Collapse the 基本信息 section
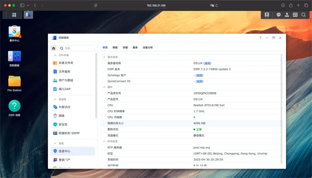Viewport: 312px width, 178px height. [104, 57]
